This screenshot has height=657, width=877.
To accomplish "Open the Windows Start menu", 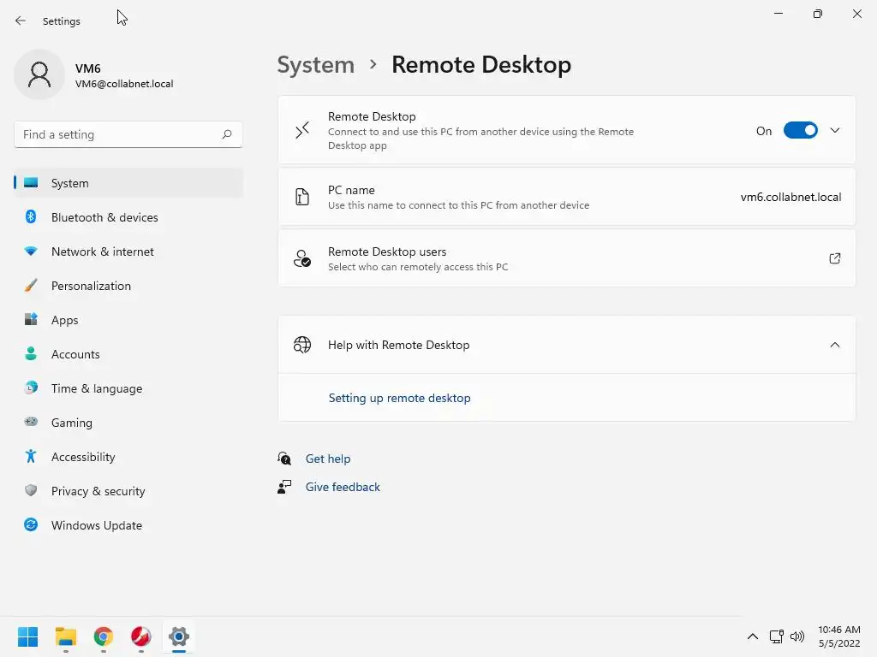I will [x=28, y=636].
